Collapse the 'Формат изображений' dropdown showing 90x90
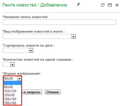Screen dimensions: 120x106 (19, 79)
